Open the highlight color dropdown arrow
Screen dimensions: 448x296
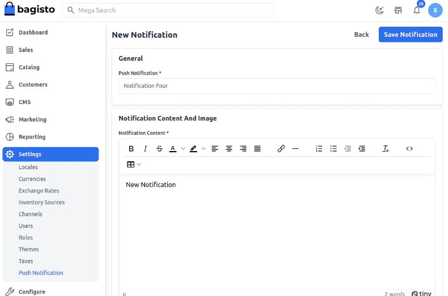204,149
